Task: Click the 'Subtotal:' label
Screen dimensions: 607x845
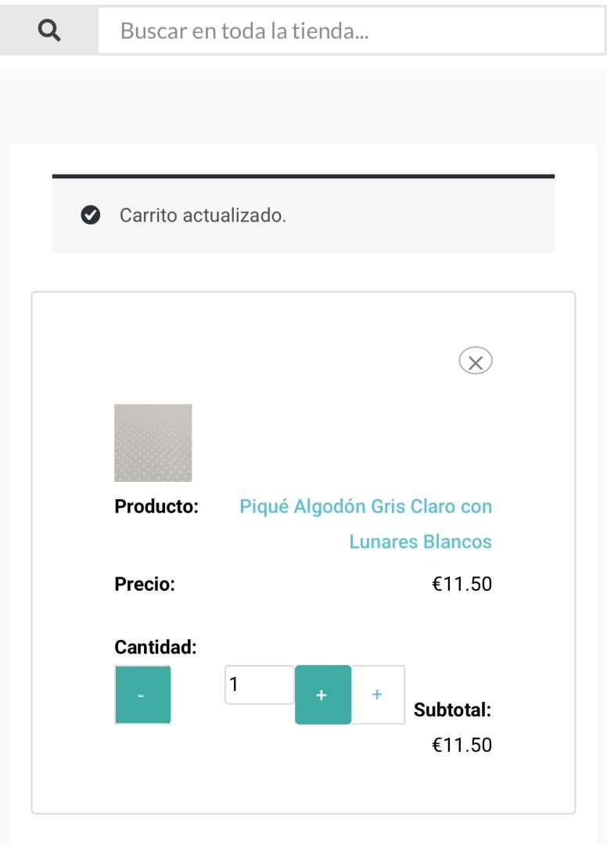Action: [452, 710]
